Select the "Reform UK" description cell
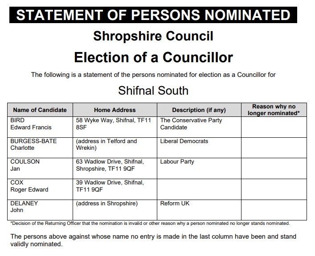Screen dimensions: 315x256 click(175, 204)
